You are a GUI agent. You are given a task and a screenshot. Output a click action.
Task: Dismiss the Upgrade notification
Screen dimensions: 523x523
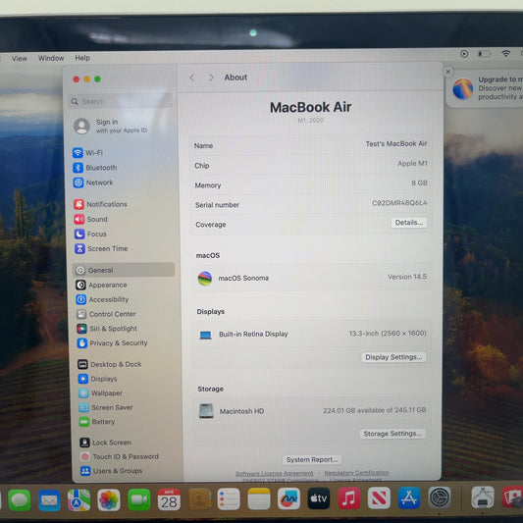point(448,72)
